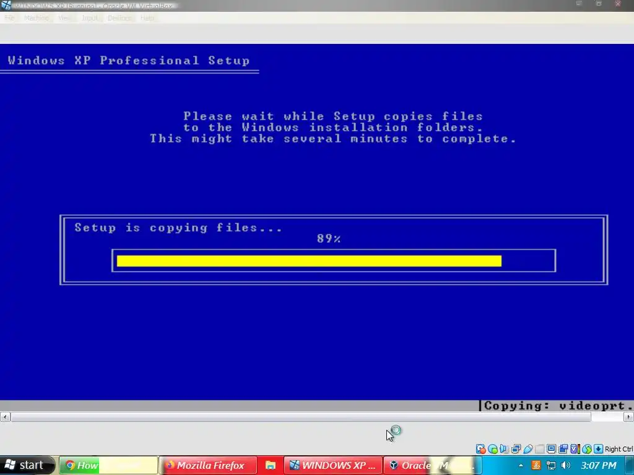The image size is (634, 475).
Task: Click the shared folders status icon
Action: click(539, 449)
